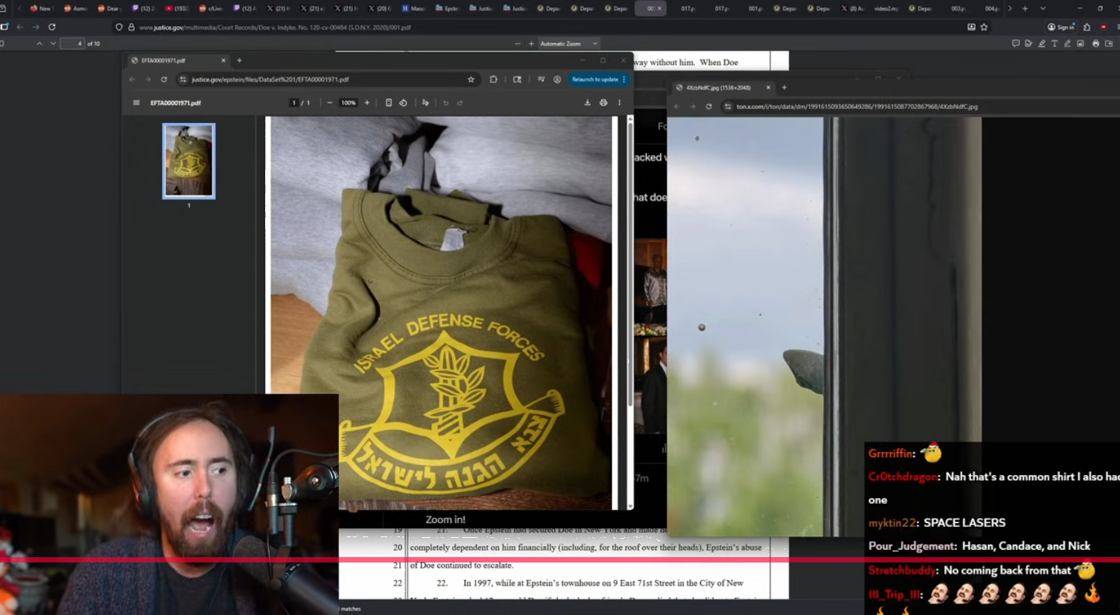Open a new tab in the 4XzbNdfC.jpg window
Screen dimensions: 1120x615
tap(784, 87)
